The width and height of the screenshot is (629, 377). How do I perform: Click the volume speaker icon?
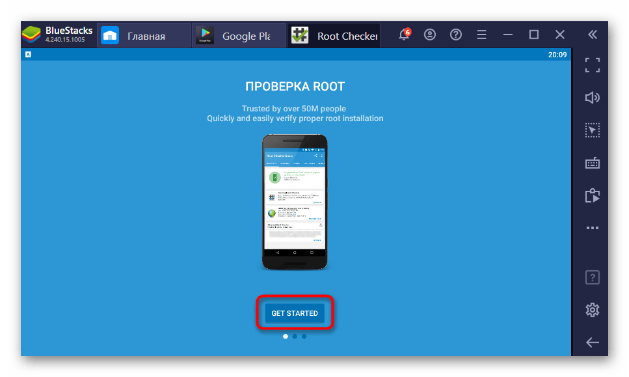pyautogui.click(x=593, y=98)
